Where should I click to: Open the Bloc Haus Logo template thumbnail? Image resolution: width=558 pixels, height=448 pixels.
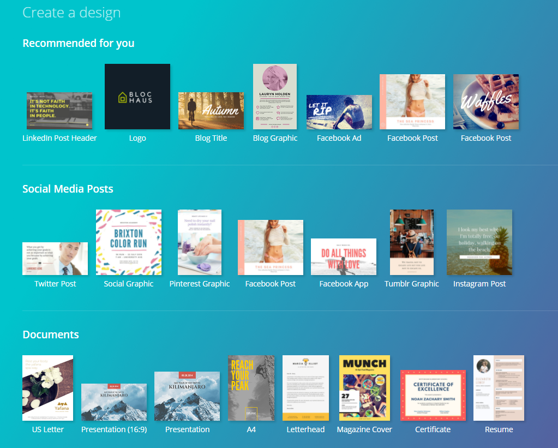point(137,97)
